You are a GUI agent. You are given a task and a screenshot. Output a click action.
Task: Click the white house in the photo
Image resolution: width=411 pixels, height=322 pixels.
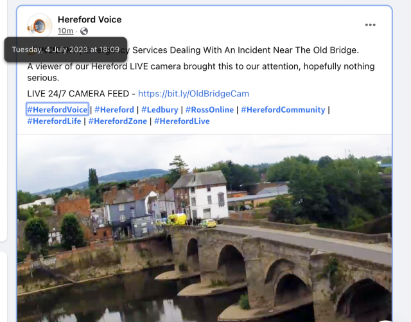tap(200, 195)
